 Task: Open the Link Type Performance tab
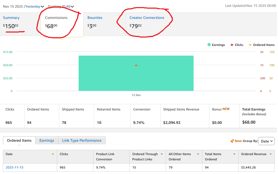82,140
